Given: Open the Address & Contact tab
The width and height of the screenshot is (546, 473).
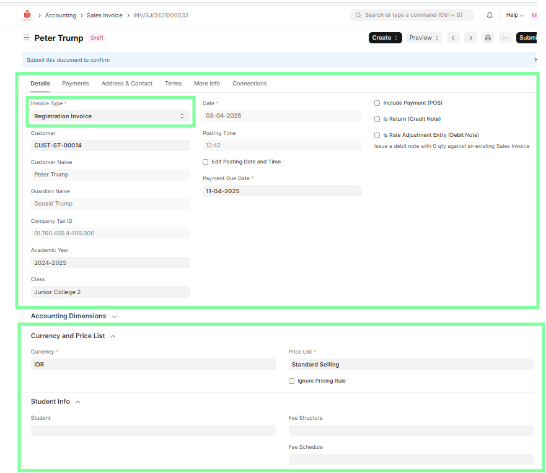Looking at the screenshot, I should tap(126, 84).
